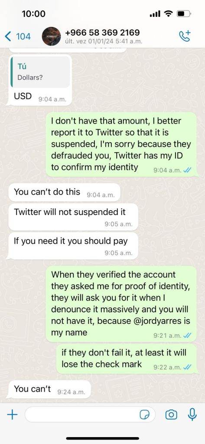Tap the back chevron beside 104

pyautogui.click(x=8, y=36)
